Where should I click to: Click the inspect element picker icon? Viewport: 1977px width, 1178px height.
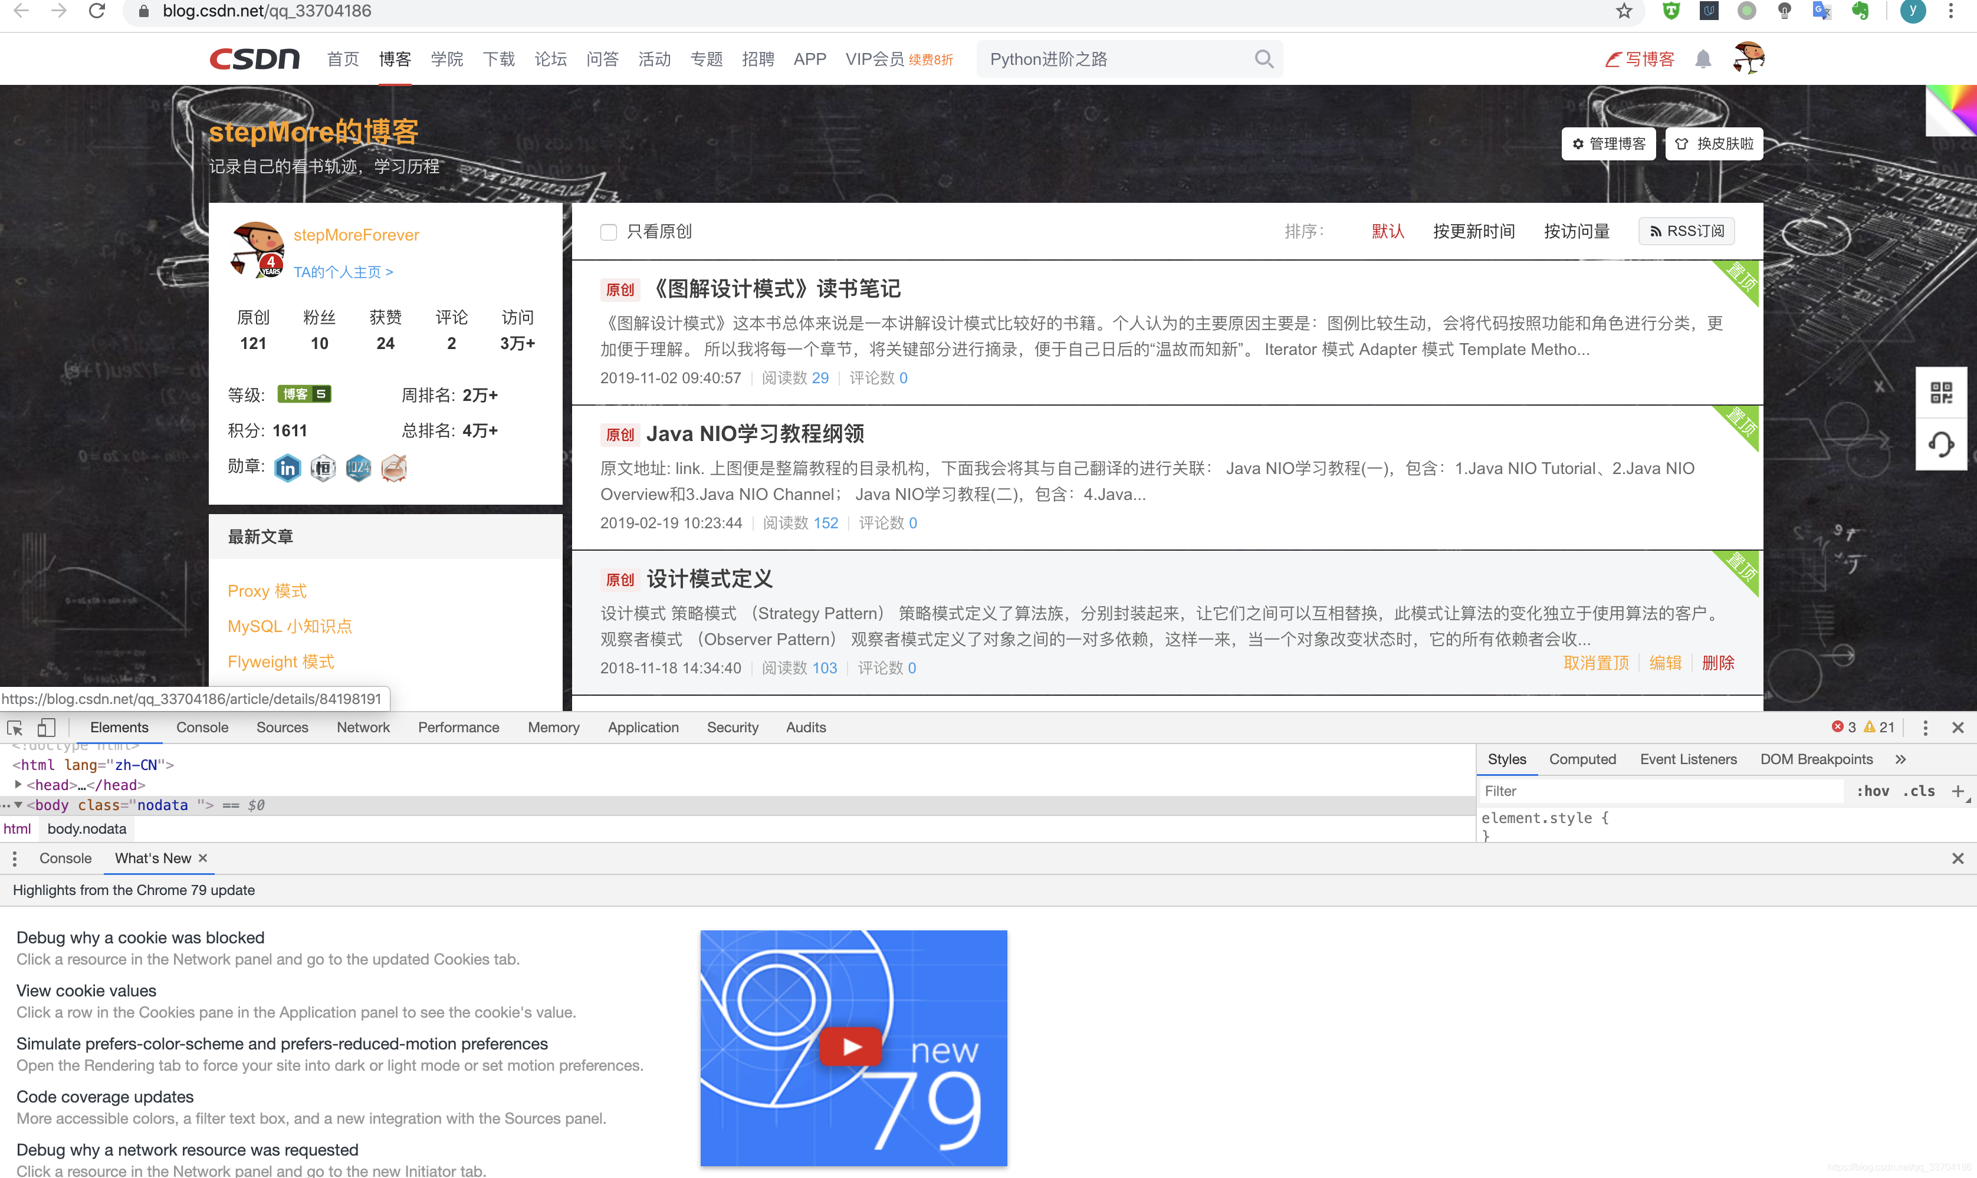pyautogui.click(x=14, y=727)
